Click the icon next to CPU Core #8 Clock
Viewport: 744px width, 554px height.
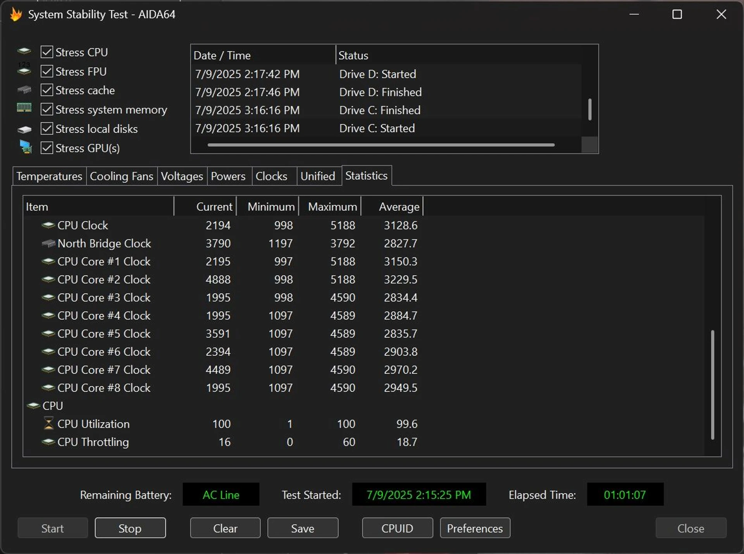48,388
